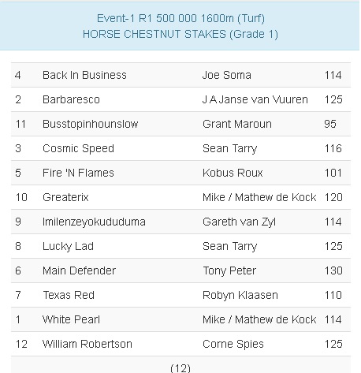Click the Horse Chestnut Stakes event header
The image size is (361, 373).
point(180,26)
